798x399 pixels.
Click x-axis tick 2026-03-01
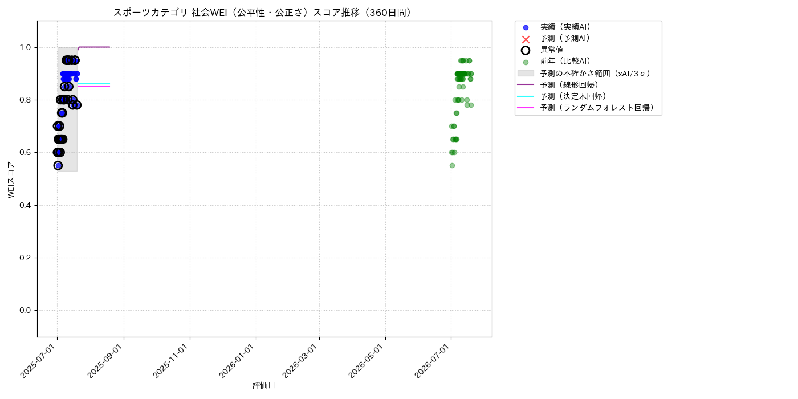tap(302, 361)
